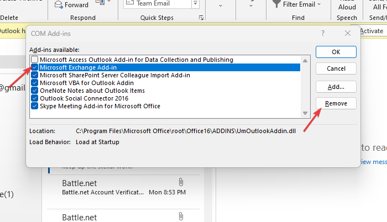The width and height of the screenshot is (387, 222).
Task: Click the Filter Email funnel icon
Action: 276,4
